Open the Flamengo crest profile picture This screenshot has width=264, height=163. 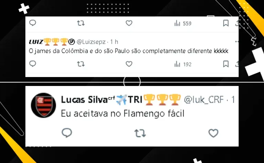pos(44,105)
